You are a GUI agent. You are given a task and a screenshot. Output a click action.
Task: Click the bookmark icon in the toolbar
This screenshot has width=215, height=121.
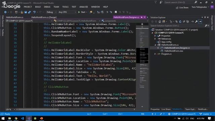pyautogui.click(x=116, y=12)
